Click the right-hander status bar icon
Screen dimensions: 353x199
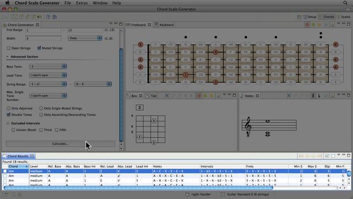[187, 194]
